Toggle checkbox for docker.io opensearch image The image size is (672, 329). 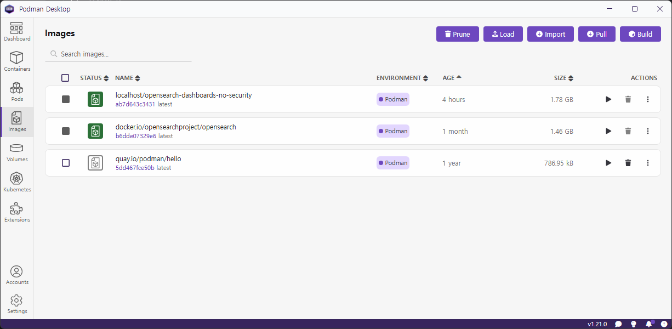click(66, 131)
